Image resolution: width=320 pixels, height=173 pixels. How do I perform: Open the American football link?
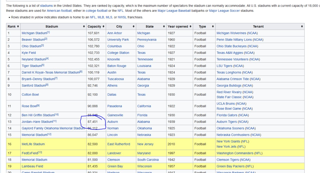pos(59,11)
